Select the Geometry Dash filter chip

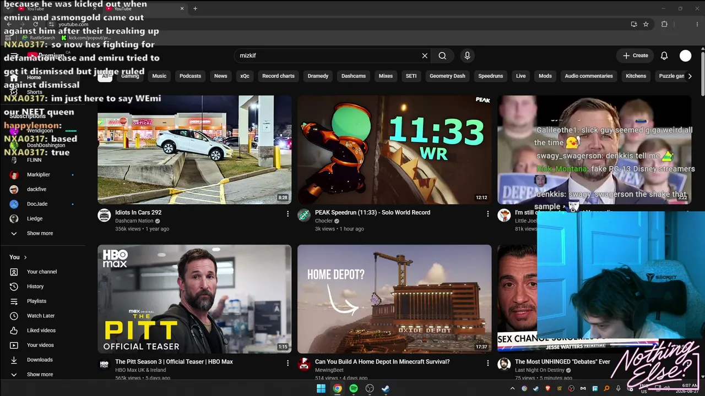(447, 76)
